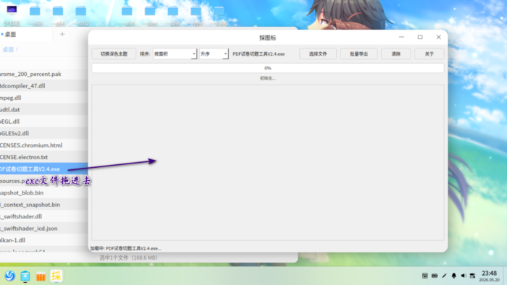Viewport: 507px width, 285px height.
Task: Select the desktop folder ending in d64
Action: pos(173,15)
